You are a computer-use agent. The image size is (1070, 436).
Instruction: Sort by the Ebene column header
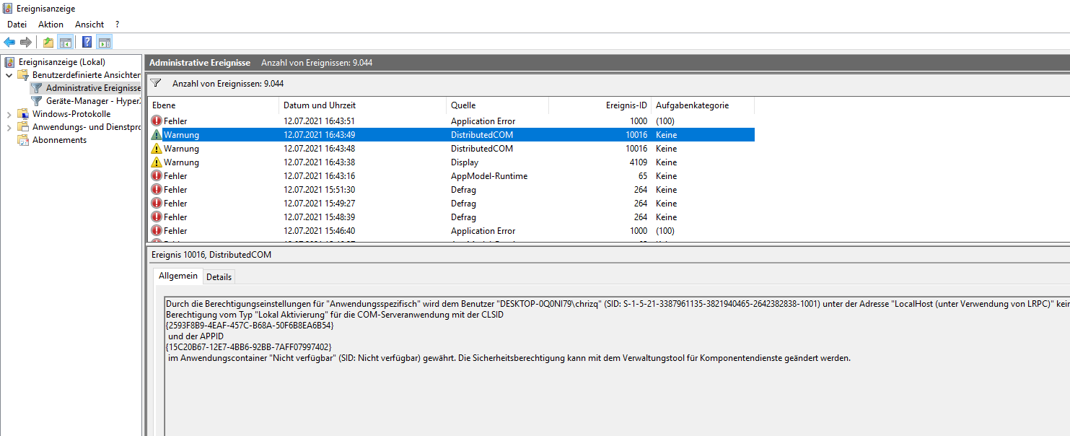213,105
